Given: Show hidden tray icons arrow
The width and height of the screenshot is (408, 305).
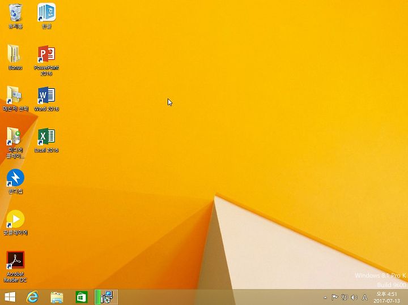Looking at the screenshot, I should [x=325, y=298].
